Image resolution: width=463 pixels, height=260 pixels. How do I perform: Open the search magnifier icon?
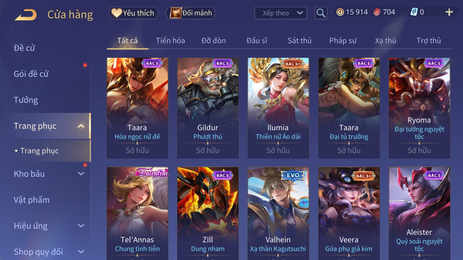[x=321, y=13]
